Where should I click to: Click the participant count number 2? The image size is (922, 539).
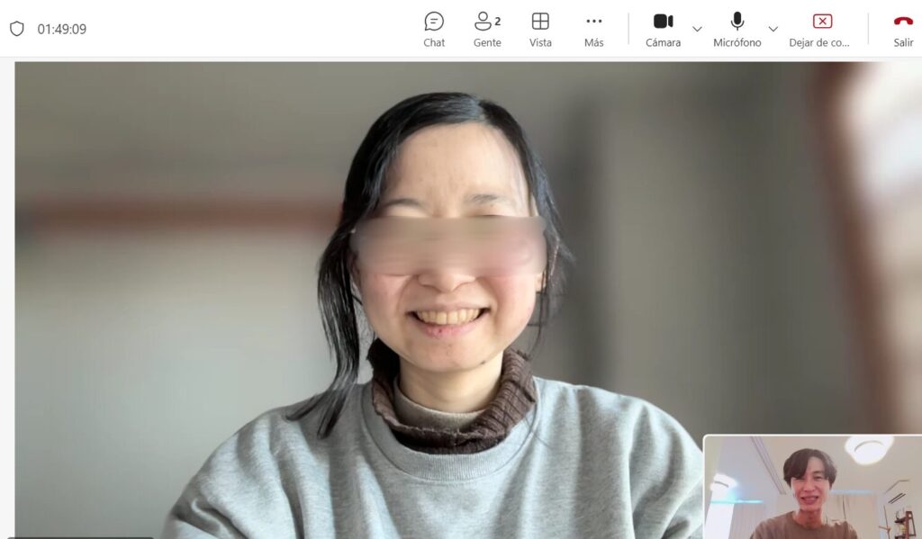pos(498,21)
